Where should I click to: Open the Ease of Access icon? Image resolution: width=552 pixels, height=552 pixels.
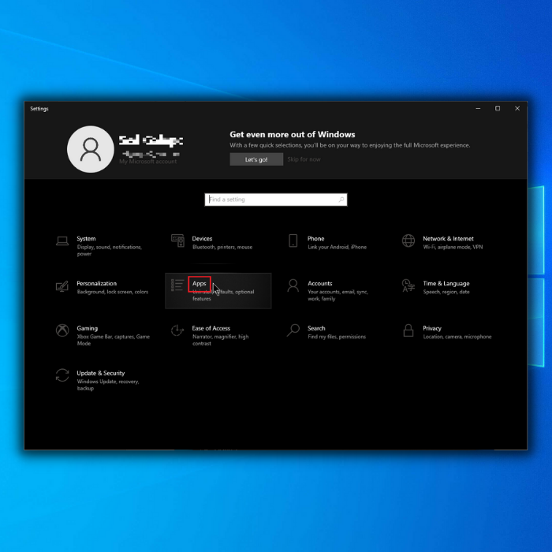[x=177, y=330]
